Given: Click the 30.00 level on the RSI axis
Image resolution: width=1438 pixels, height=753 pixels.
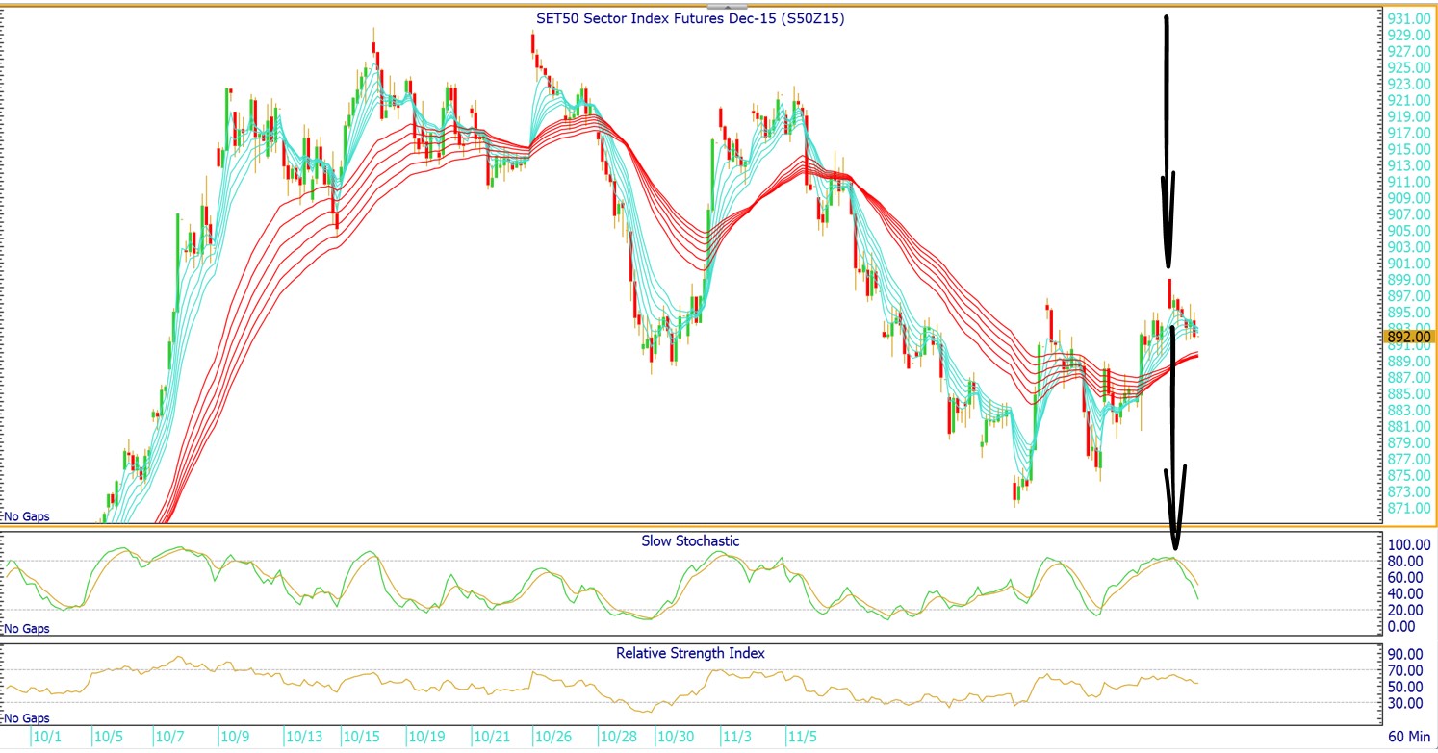Looking at the screenshot, I should coord(1406,703).
